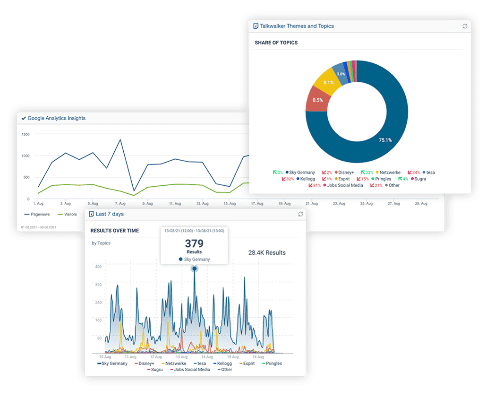495x398 pixels.
Task: Toggle Visitors series in analytics legend
Action: [x=67, y=215]
